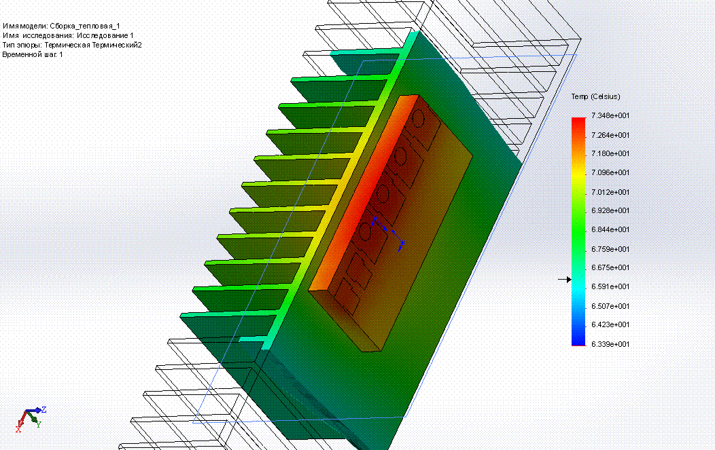Click the plot type line 'Термическая Термический2'
The image size is (715, 450).
(x=72, y=45)
